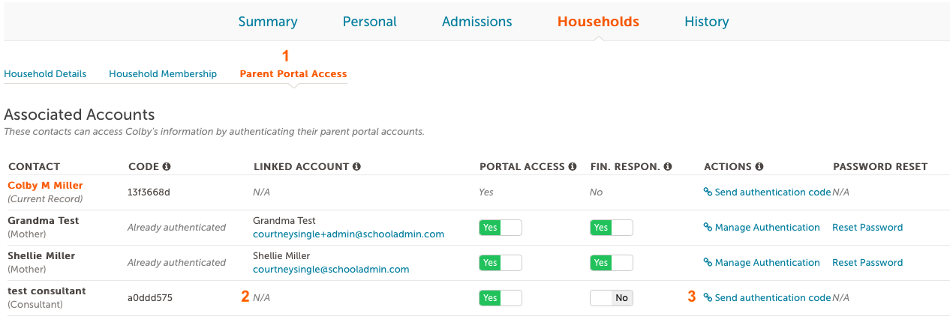Disable portal access for test consultant
Image resolution: width=950 pixels, height=319 pixels.
pos(501,298)
